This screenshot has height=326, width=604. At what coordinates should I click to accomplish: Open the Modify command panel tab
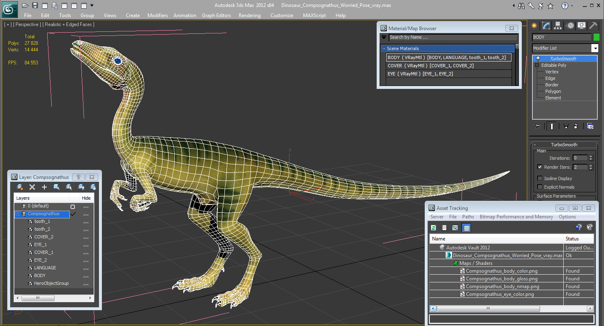[546, 26]
